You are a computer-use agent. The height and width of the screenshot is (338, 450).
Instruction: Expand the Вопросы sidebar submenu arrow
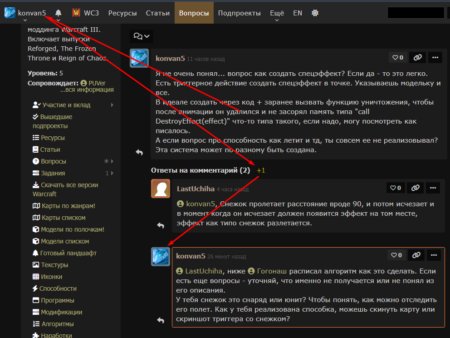112,161
